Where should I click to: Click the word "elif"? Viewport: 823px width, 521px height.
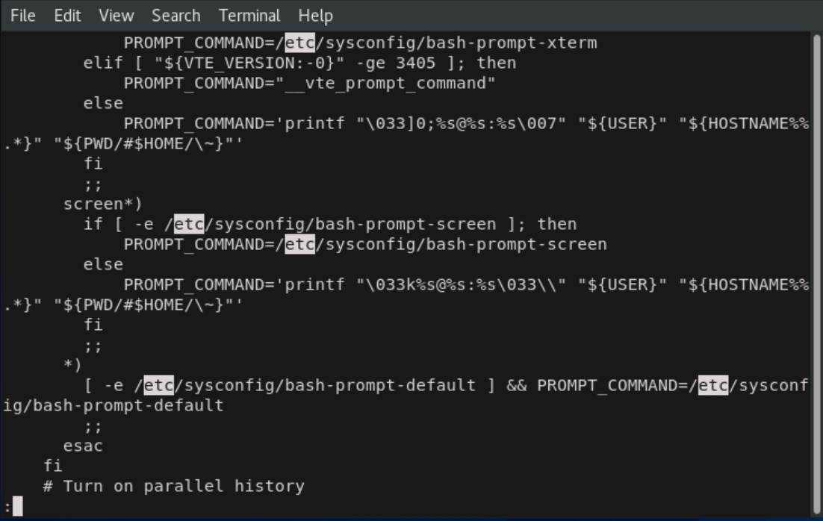click(103, 63)
